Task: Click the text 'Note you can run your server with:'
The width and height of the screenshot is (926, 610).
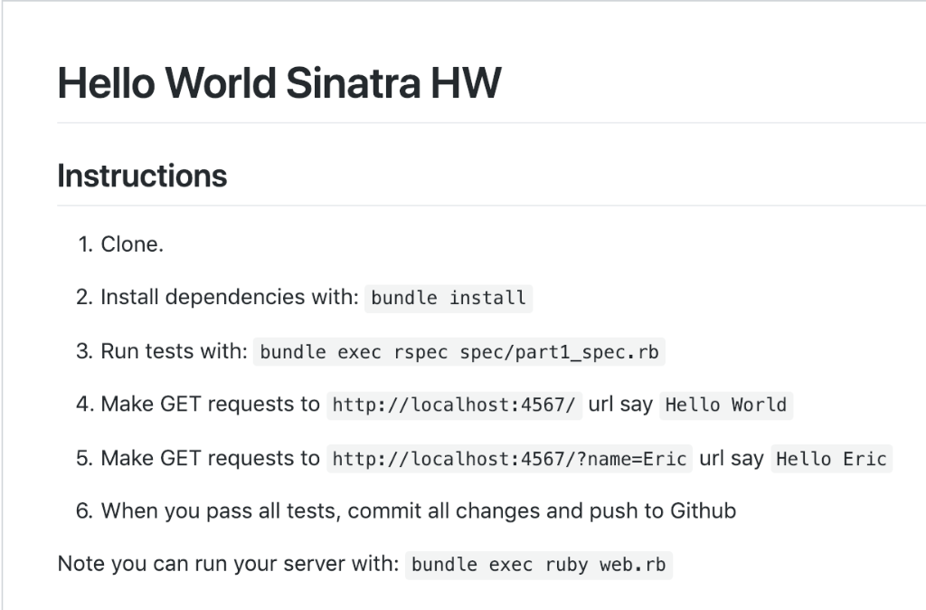Action: pos(229,564)
